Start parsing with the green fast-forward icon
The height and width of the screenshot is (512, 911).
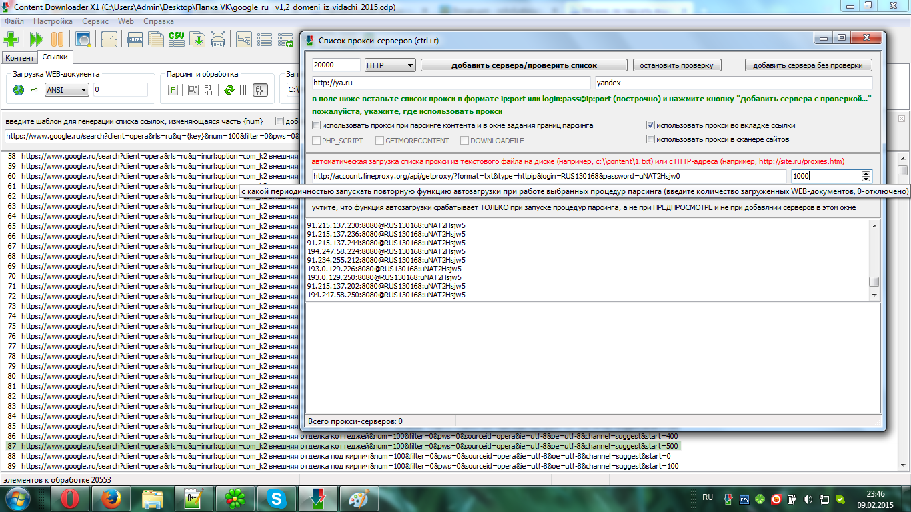(x=35, y=39)
